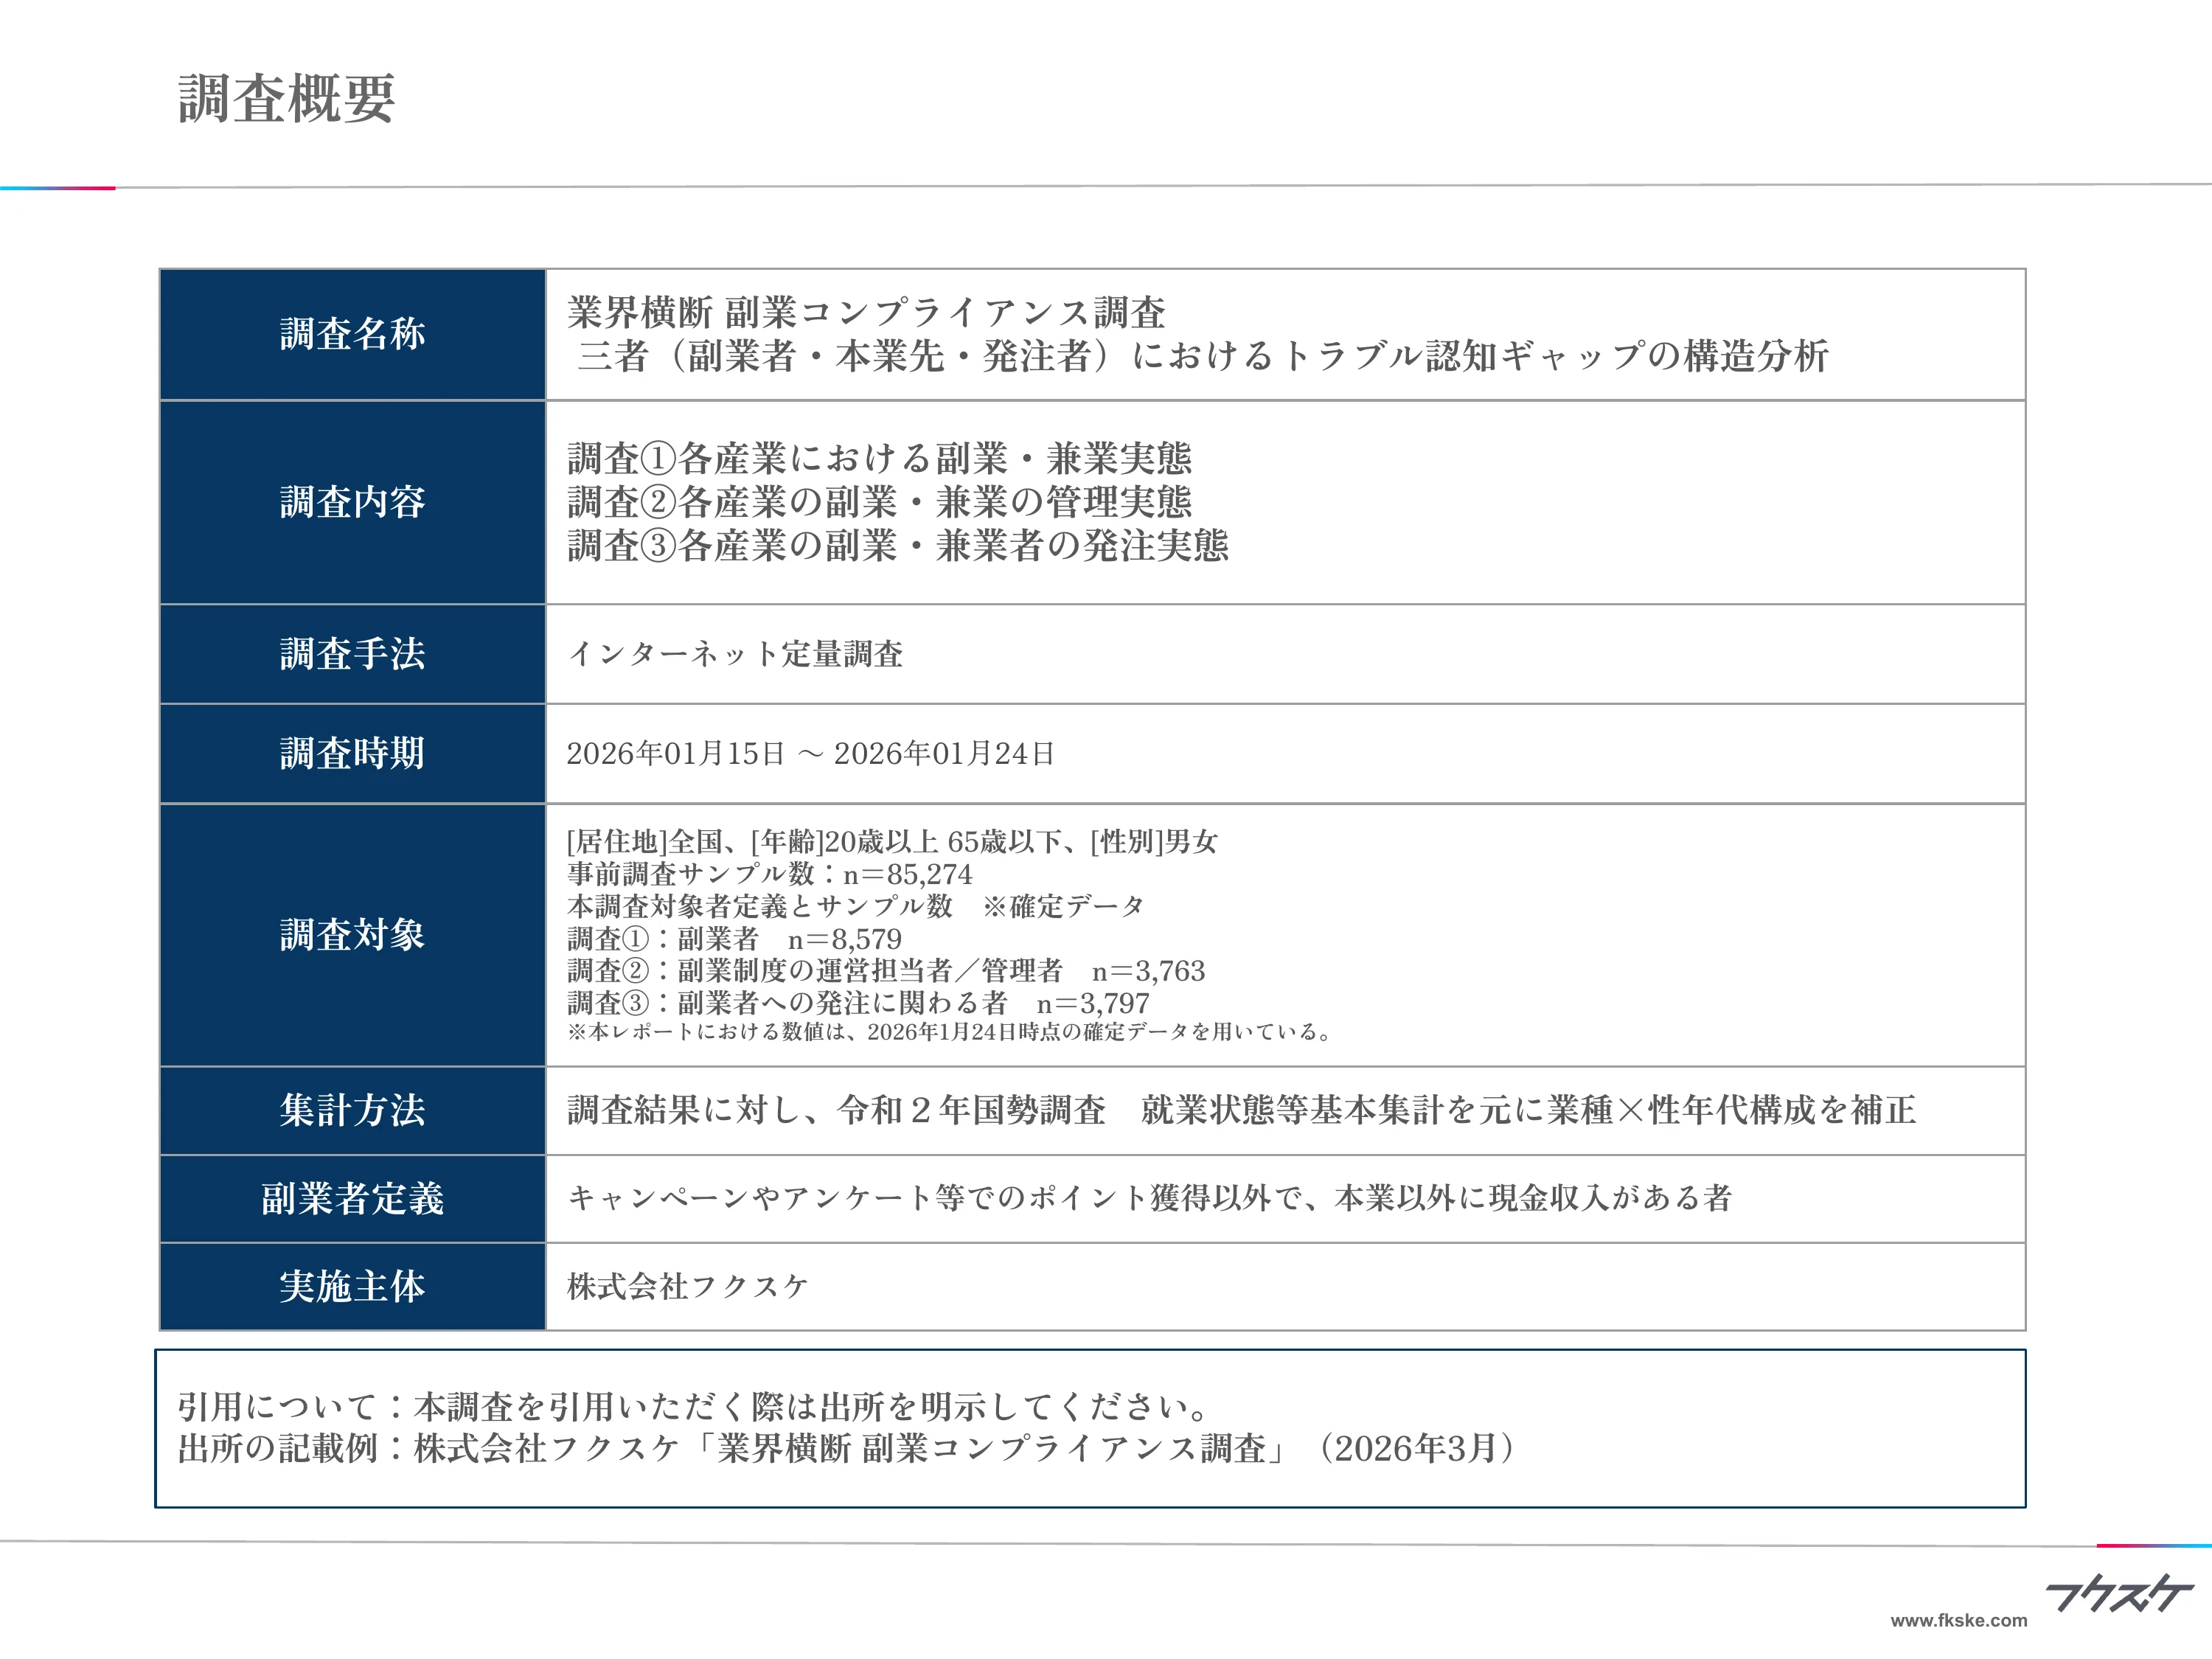Click the 調査③各産業の副業・兼業者の発注実態 line
This screenshot has height=1659, width=2212.
tap(900, 545)
